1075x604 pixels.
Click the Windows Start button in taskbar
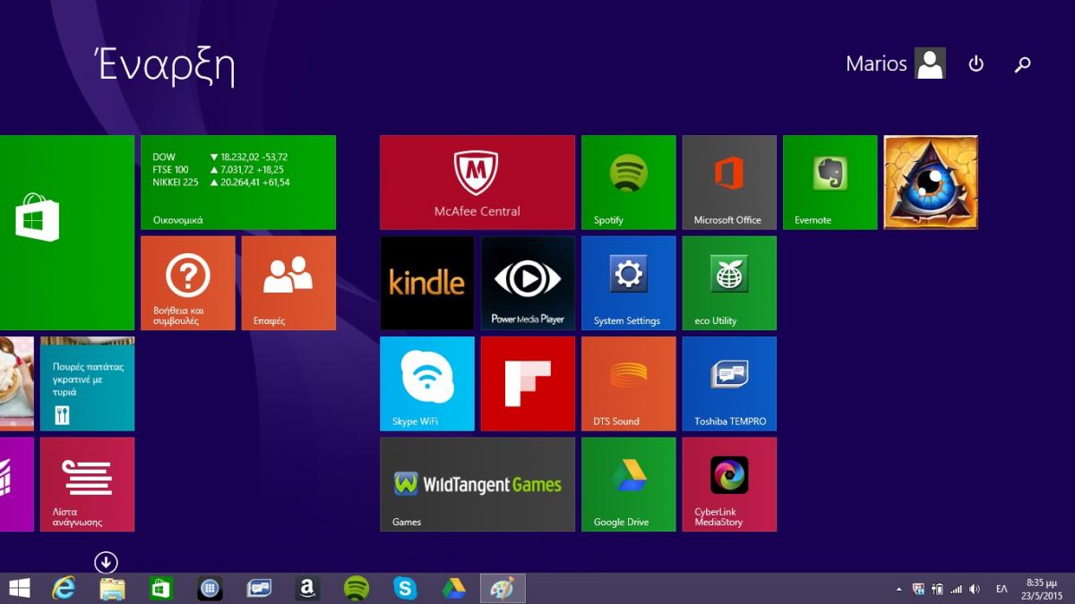click(x=19, y=588)
